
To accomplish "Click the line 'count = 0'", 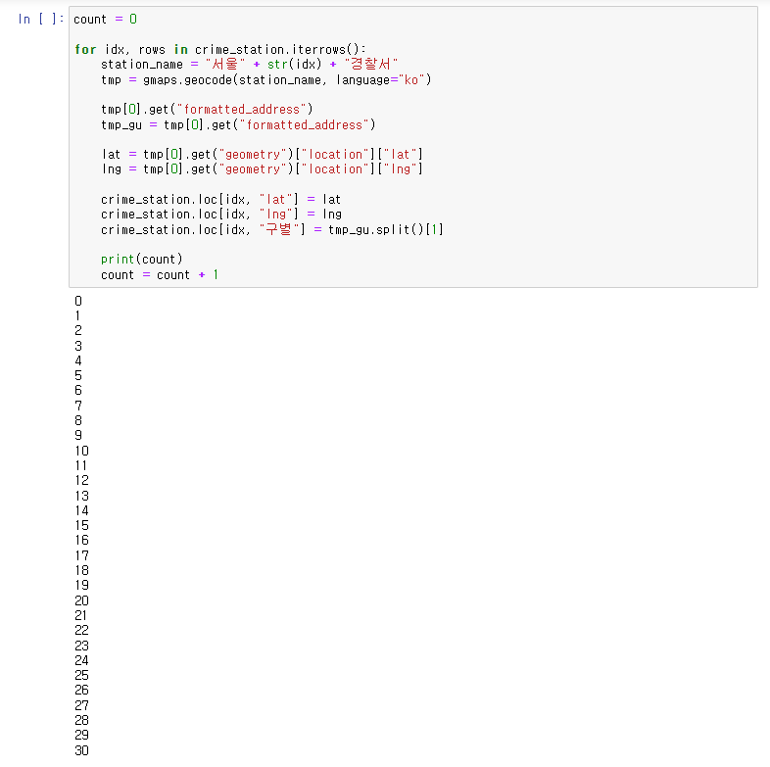I will tap(105, 20).
